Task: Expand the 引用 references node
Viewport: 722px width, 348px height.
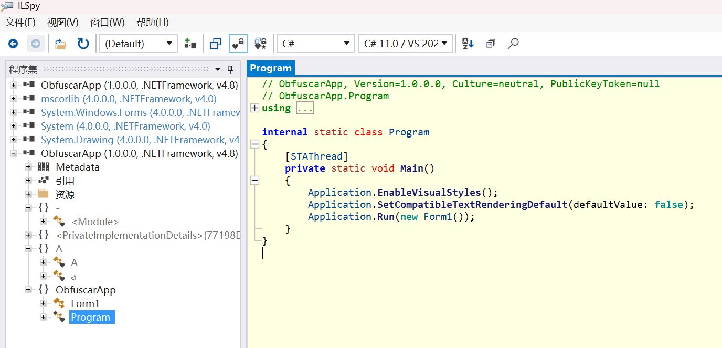Action: (28, 181)
